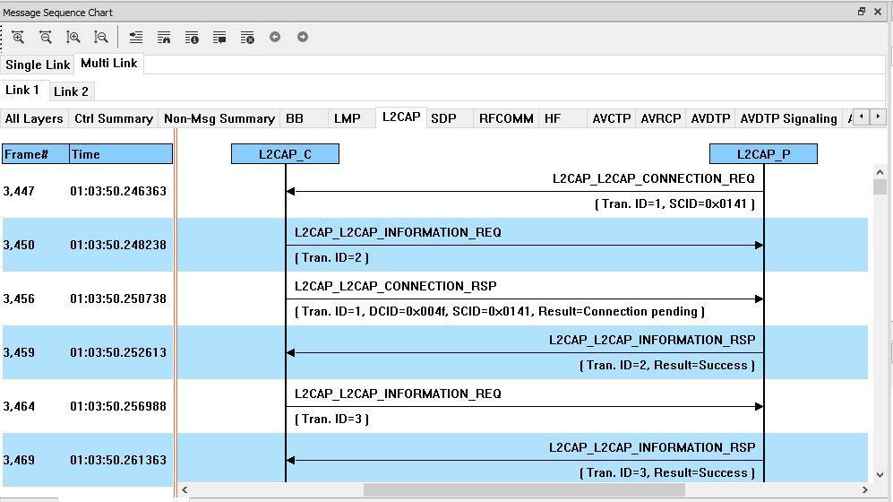The height and width of the screenshot is (502, 893).
Task: Click the message info list icon
Action: pos(192,38)
